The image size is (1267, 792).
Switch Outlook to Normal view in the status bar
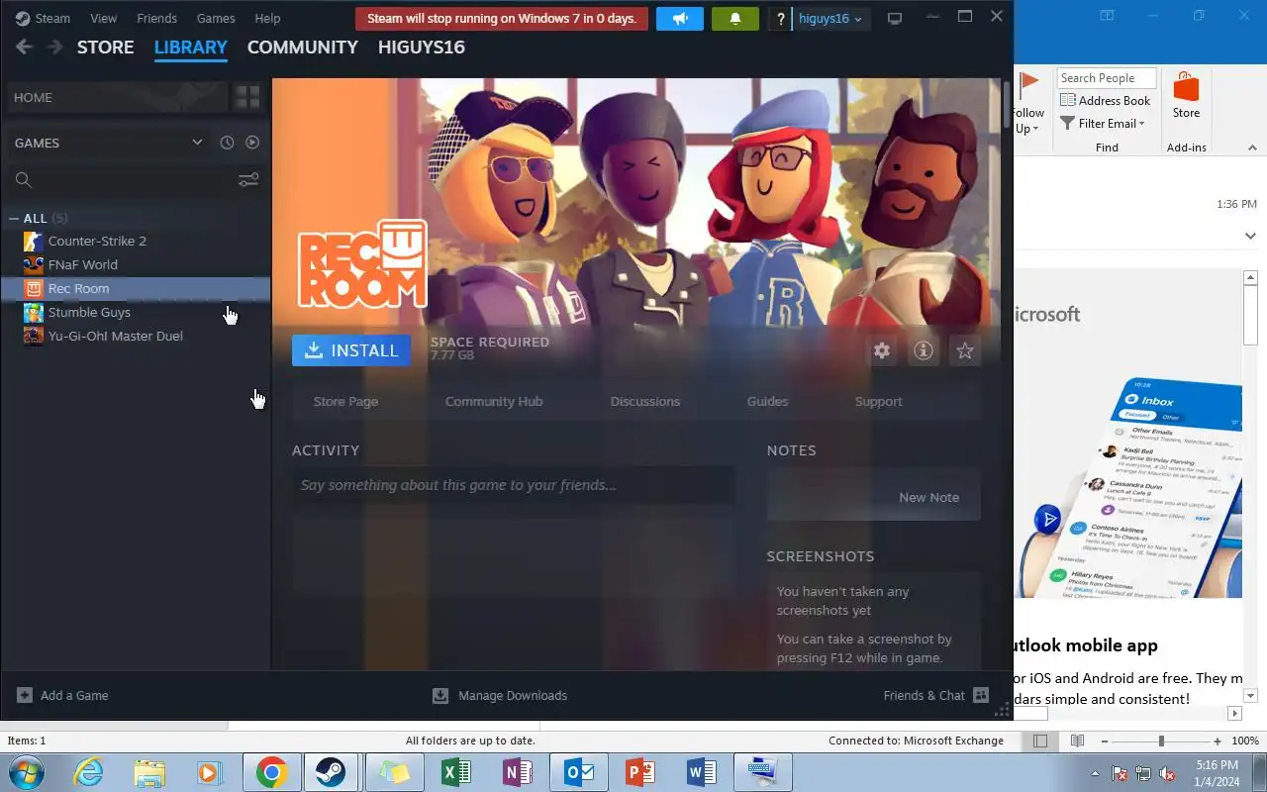[1040, 741]
